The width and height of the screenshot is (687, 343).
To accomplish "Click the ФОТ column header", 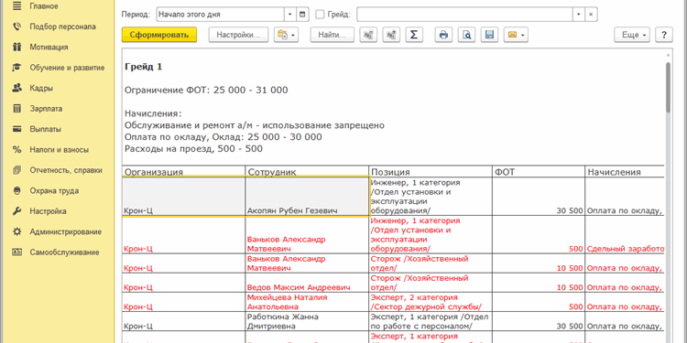I will coord(539,172).
